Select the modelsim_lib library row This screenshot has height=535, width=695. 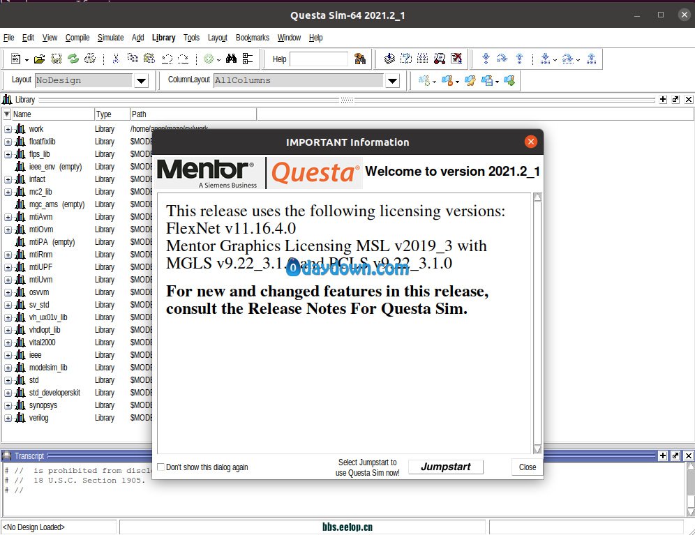pyautogui.click(x=48, y=368)
